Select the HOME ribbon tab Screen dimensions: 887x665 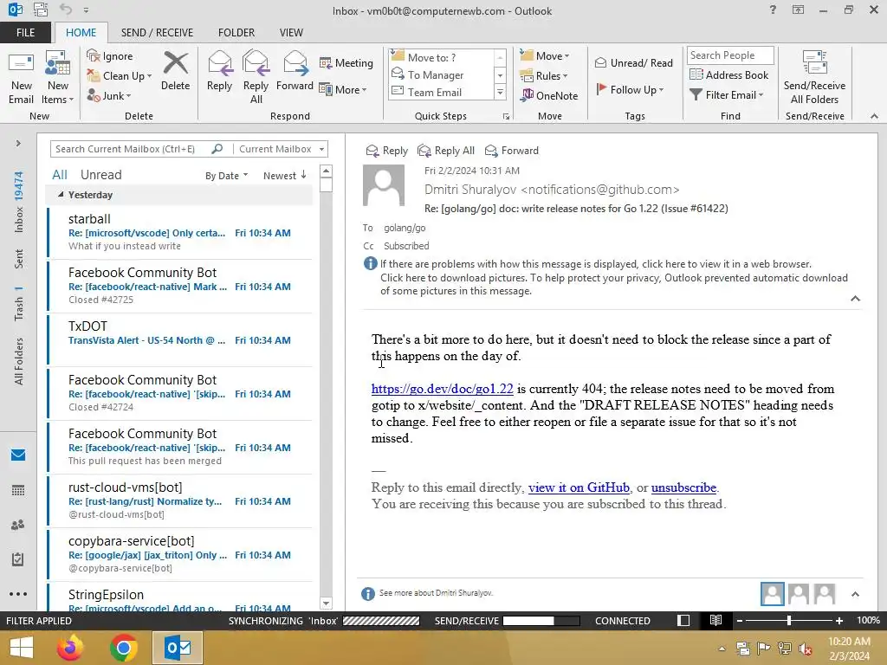(81, 32)
